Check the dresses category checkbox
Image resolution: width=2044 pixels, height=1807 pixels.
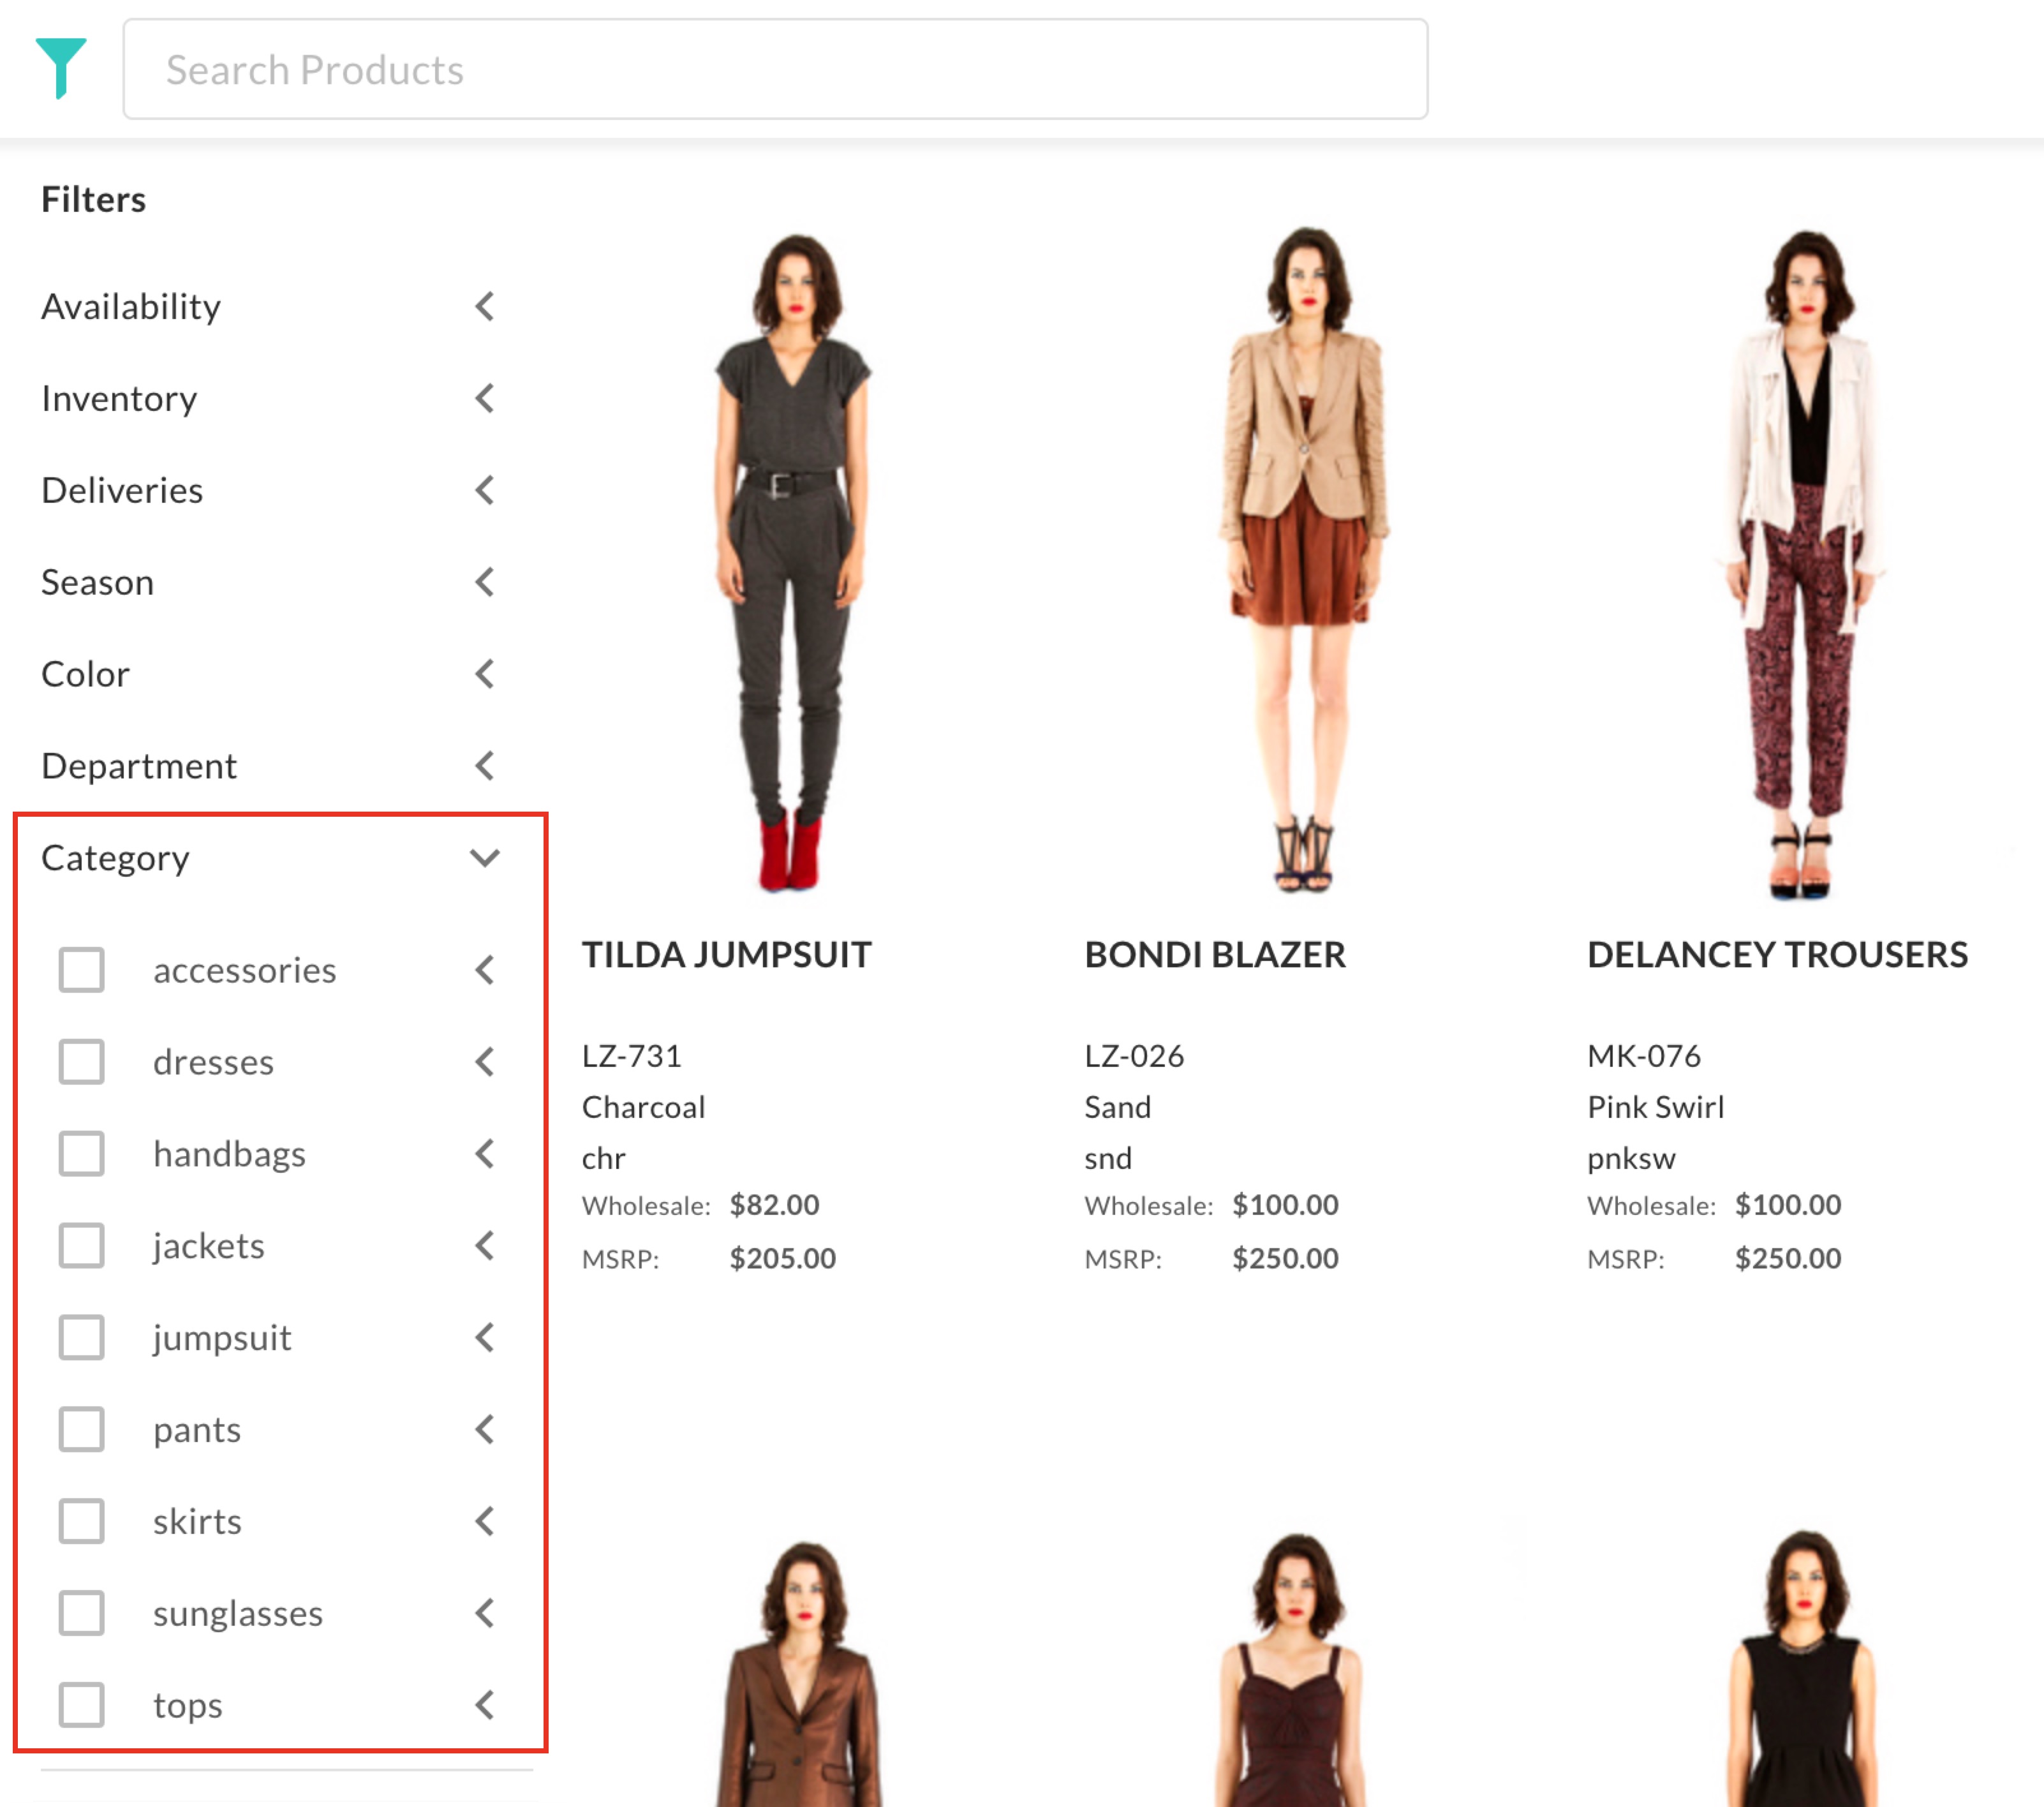pyautogui.click(x=81, y=1061)
